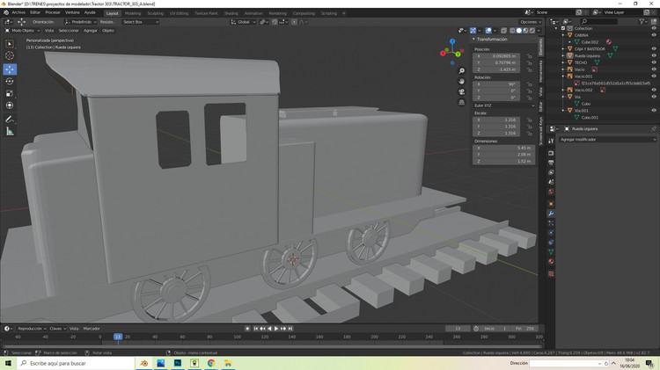Jump to the timeline end frame
The height and width of the screenshot is (370, 660).
point(290,329)
